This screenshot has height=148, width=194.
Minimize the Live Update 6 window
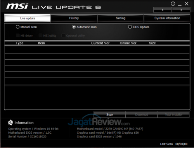click(180, 5)
